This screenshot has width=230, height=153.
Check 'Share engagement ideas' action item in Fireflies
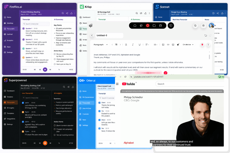[x=55, y=59]
